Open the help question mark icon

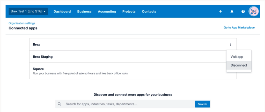pos(243,11)
